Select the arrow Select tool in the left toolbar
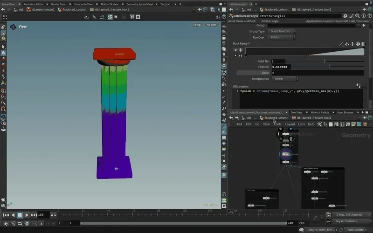The width and height of the screenshot is (373, 233). (x=3, y=47)
